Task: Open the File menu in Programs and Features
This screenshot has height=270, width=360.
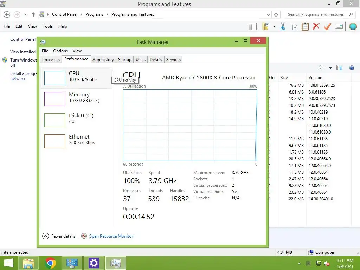Action: pyautogui.click(x=7, y=26)
